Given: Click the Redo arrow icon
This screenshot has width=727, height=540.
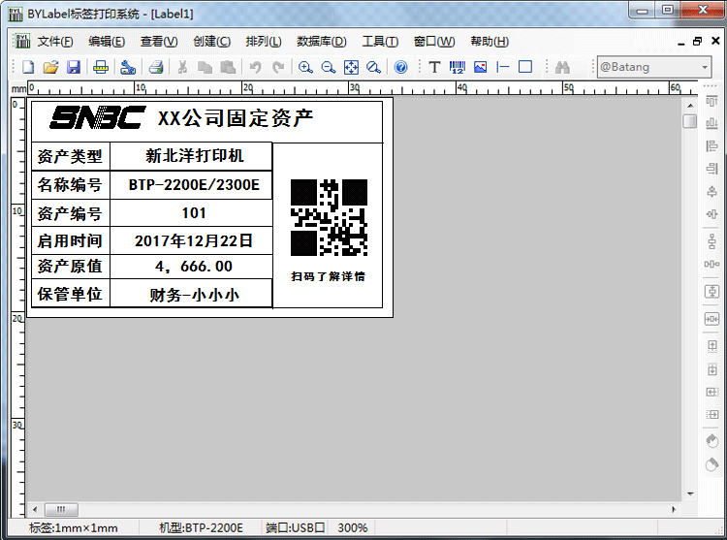Looking at the screenshot, I should (x=278, y=67).
